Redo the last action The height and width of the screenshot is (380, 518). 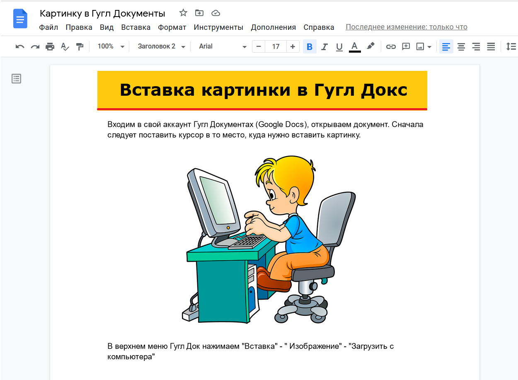click(x=35, y=46)
